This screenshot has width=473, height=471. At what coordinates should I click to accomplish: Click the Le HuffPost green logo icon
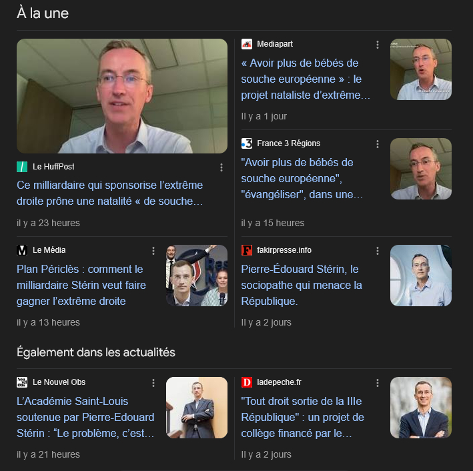click(x=22, y=167)
